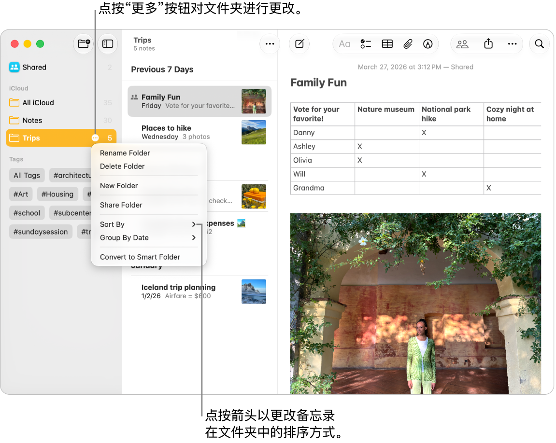Compose a new note
556x443 pixels.
[x=299, y=43]
